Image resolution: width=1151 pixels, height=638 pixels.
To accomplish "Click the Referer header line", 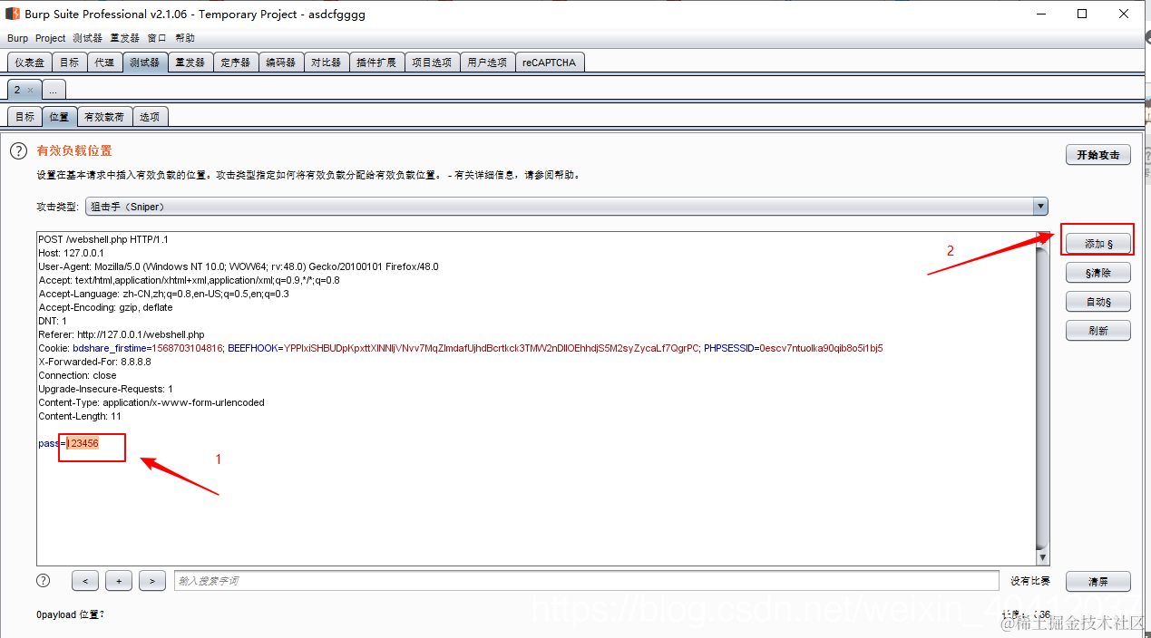I will pyautogui.click(x=122, y=334).
